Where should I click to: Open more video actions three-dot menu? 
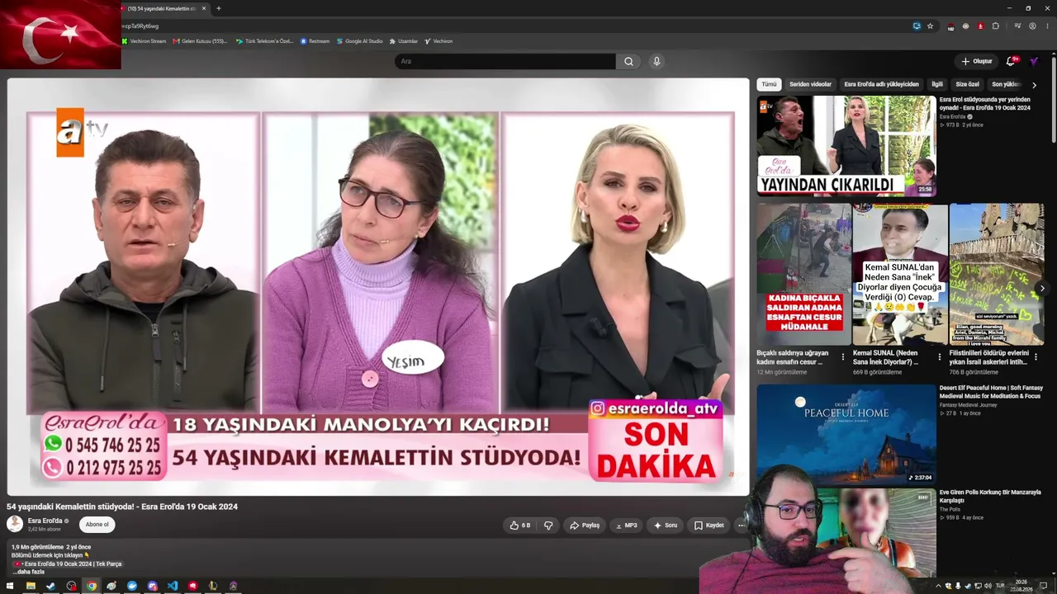741,526
